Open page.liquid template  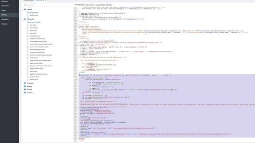[x=33, y=71]
